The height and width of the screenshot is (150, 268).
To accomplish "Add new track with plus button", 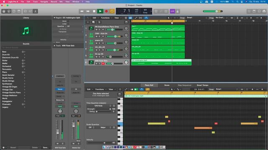I will point(88,22).
